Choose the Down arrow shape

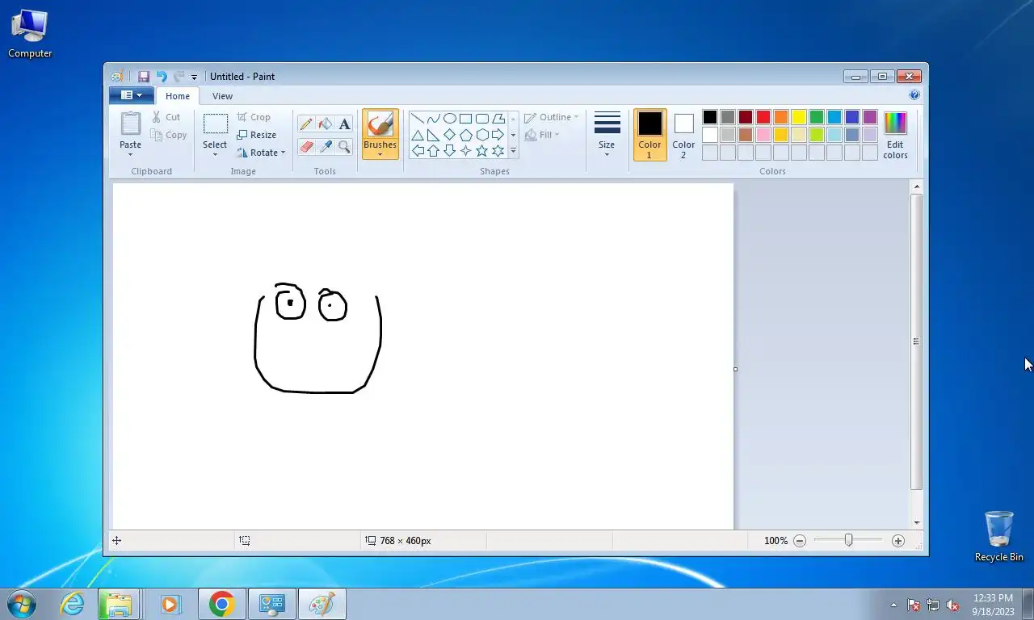coord(450,151)
